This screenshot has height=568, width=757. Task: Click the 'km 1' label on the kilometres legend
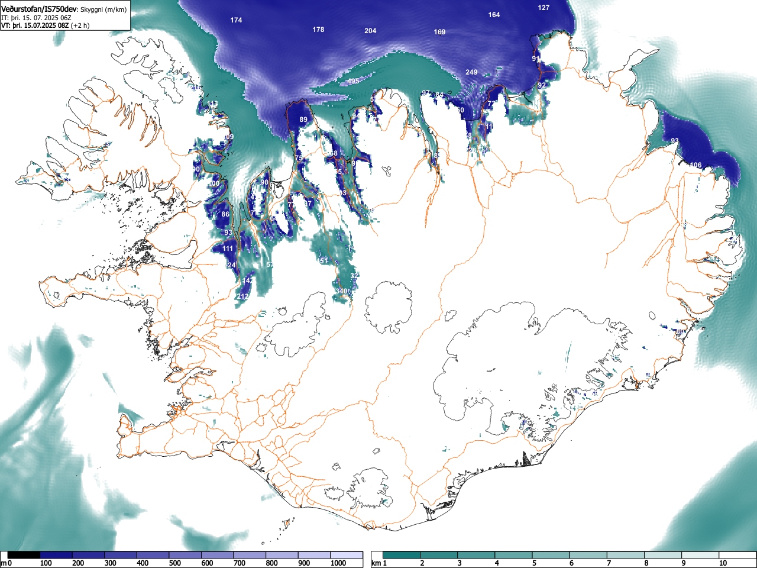[379, 563]
